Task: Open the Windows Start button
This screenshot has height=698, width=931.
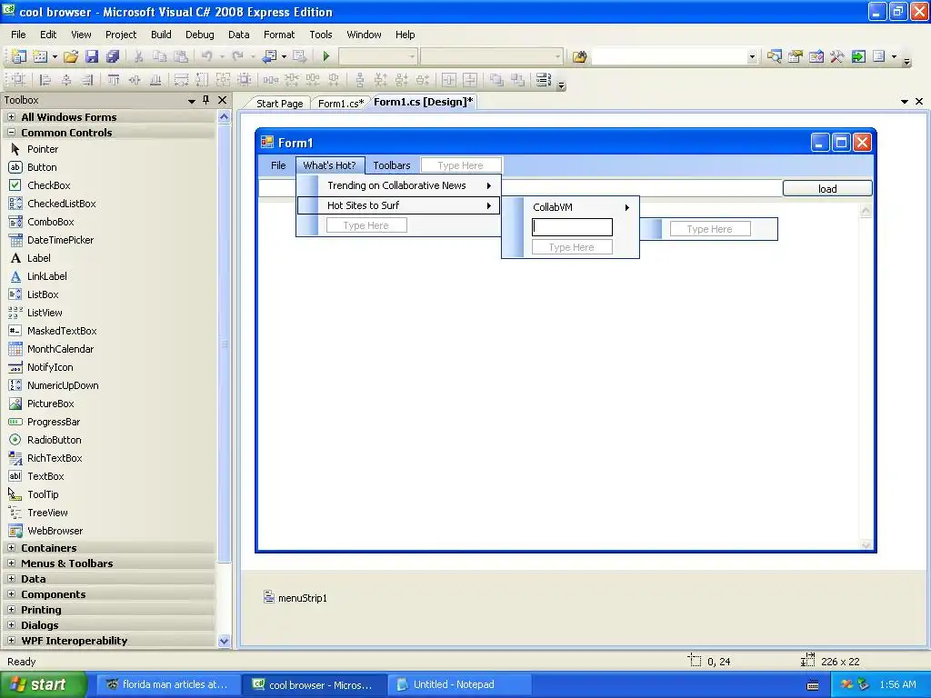Action: pos(44,684)
